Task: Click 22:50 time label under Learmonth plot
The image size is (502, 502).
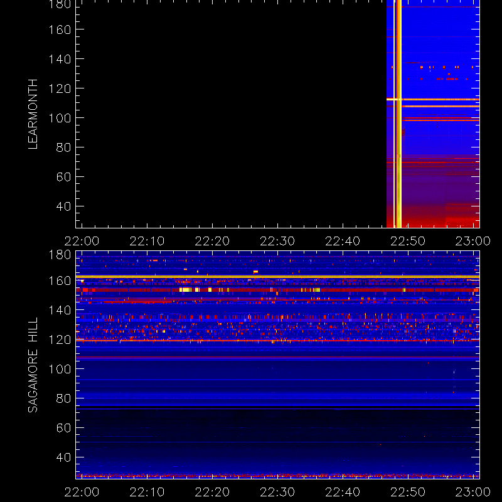Action: [408, 241]
